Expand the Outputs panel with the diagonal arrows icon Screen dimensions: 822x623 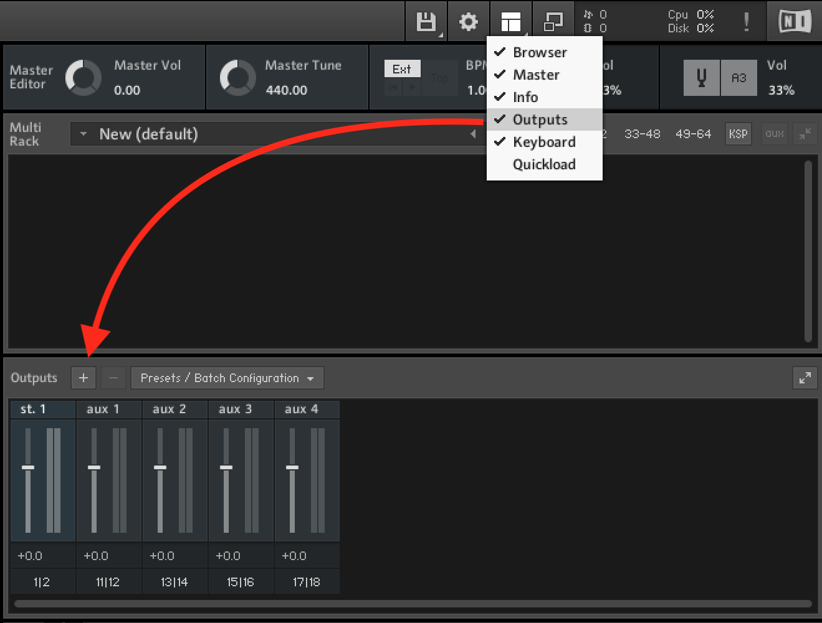[805, 378]
